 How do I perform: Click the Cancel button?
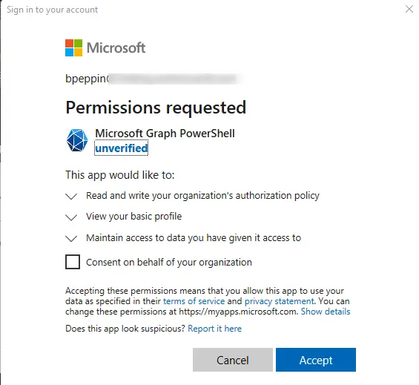(x=233, y=360)
